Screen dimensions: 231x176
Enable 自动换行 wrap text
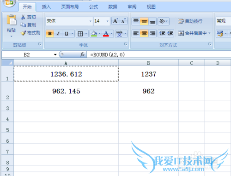[190, 21]
